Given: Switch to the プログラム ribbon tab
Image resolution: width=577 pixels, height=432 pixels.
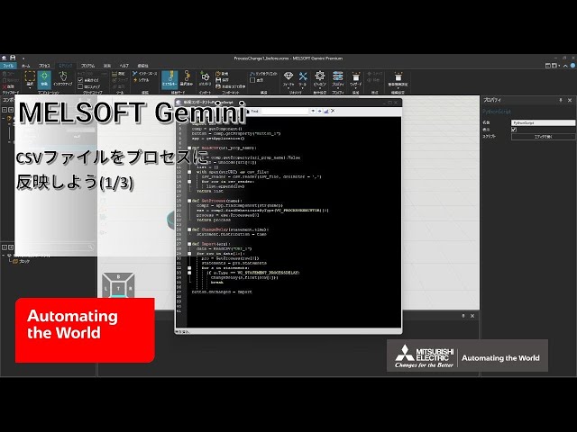Looking at the screenshot, I should pyautogui.click(x=88, y=66).
